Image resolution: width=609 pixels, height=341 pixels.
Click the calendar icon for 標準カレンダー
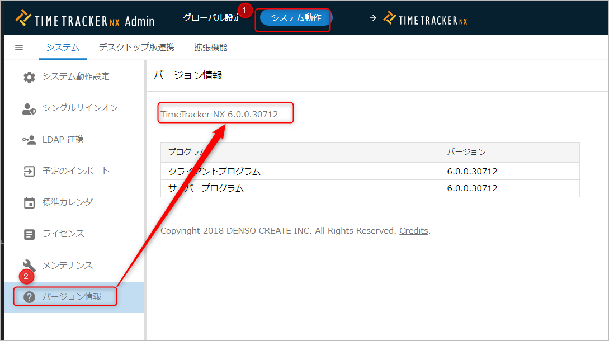coord(29,202)
